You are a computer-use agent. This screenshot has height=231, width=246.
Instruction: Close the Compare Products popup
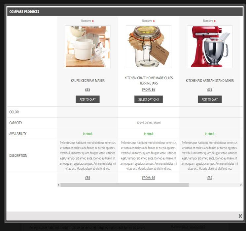pyautogui.click(x=240, y=216)
